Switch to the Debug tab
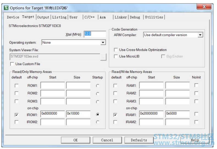 (x=135, y=17)
